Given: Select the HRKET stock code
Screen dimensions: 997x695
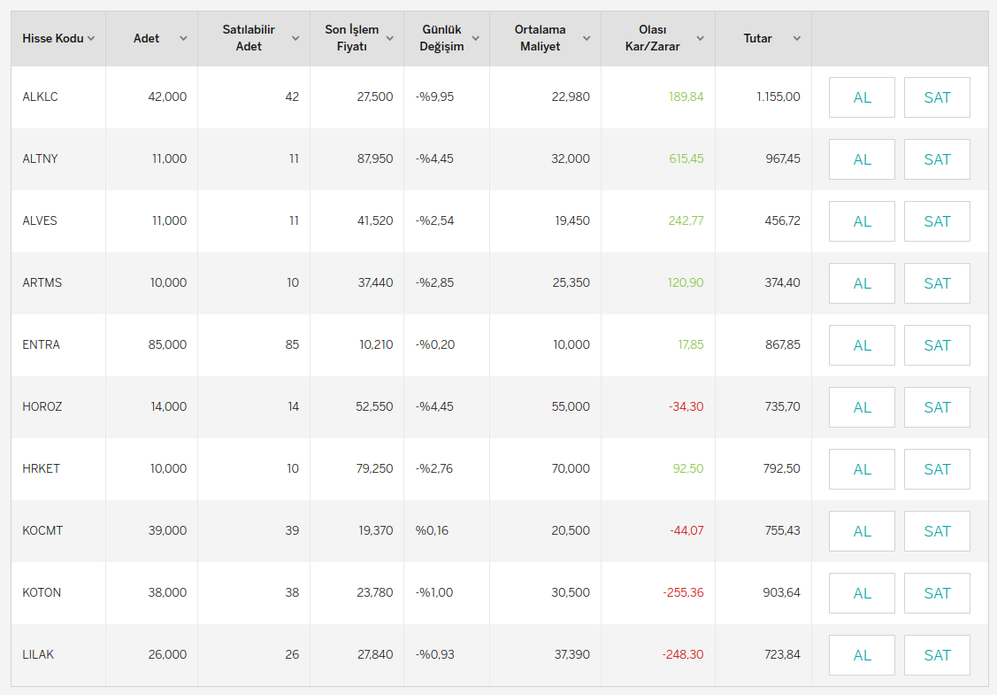Looking at the screenshot, I should (41, 468).
